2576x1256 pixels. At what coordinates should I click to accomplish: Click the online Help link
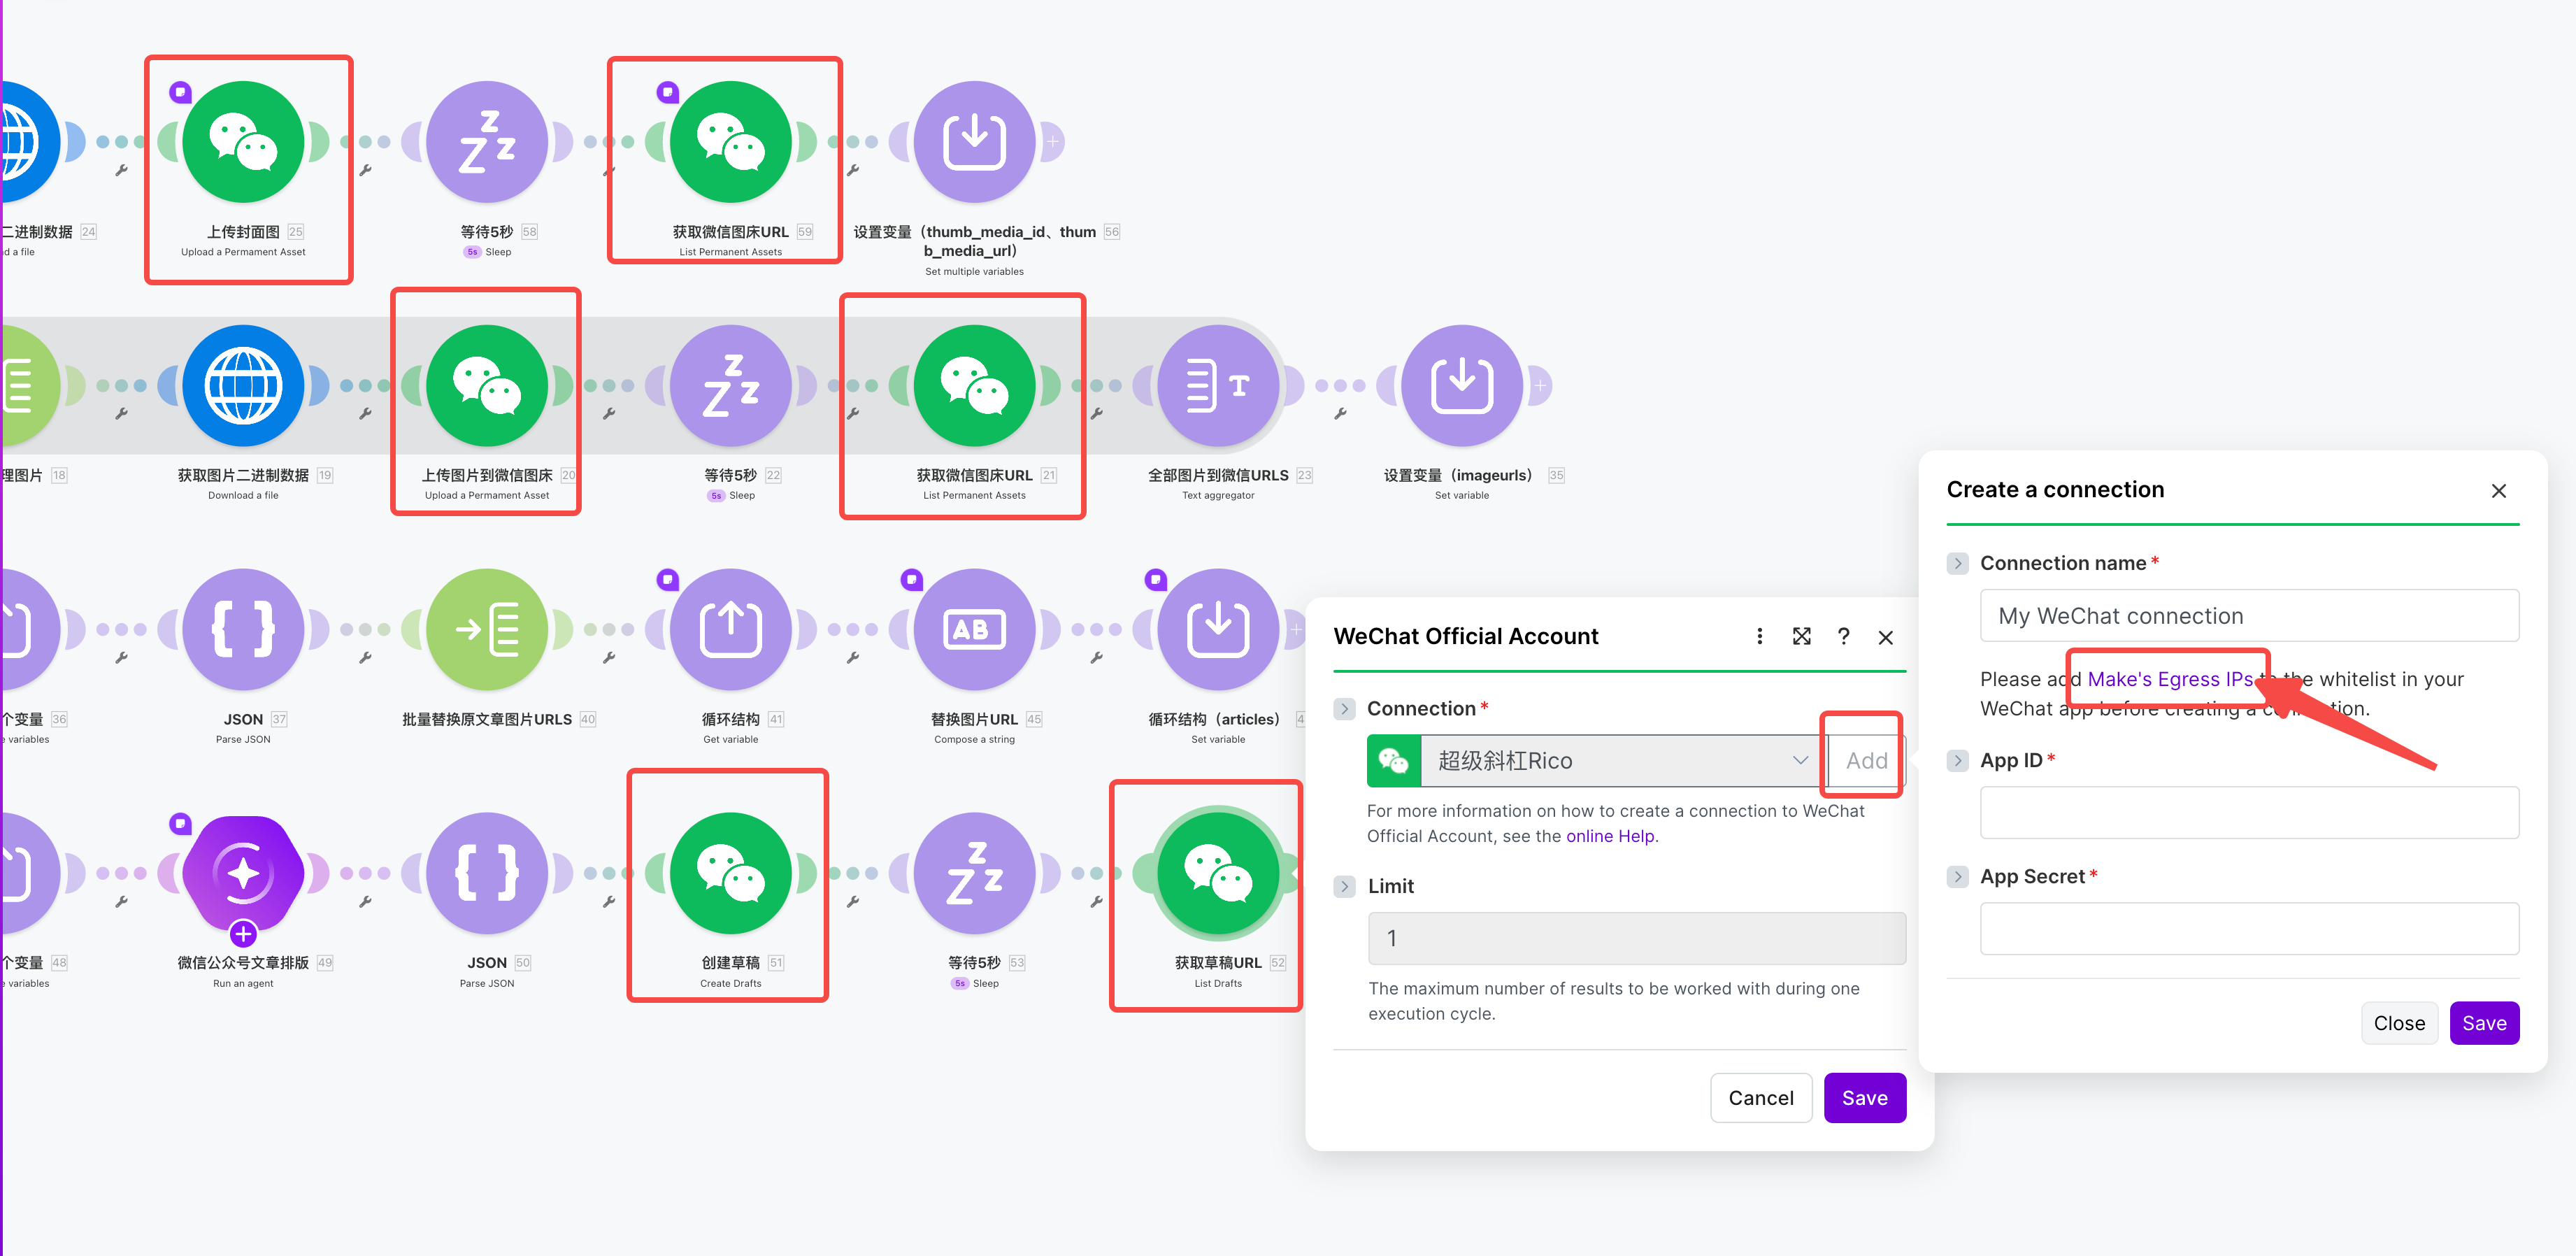coord(1609,836)
